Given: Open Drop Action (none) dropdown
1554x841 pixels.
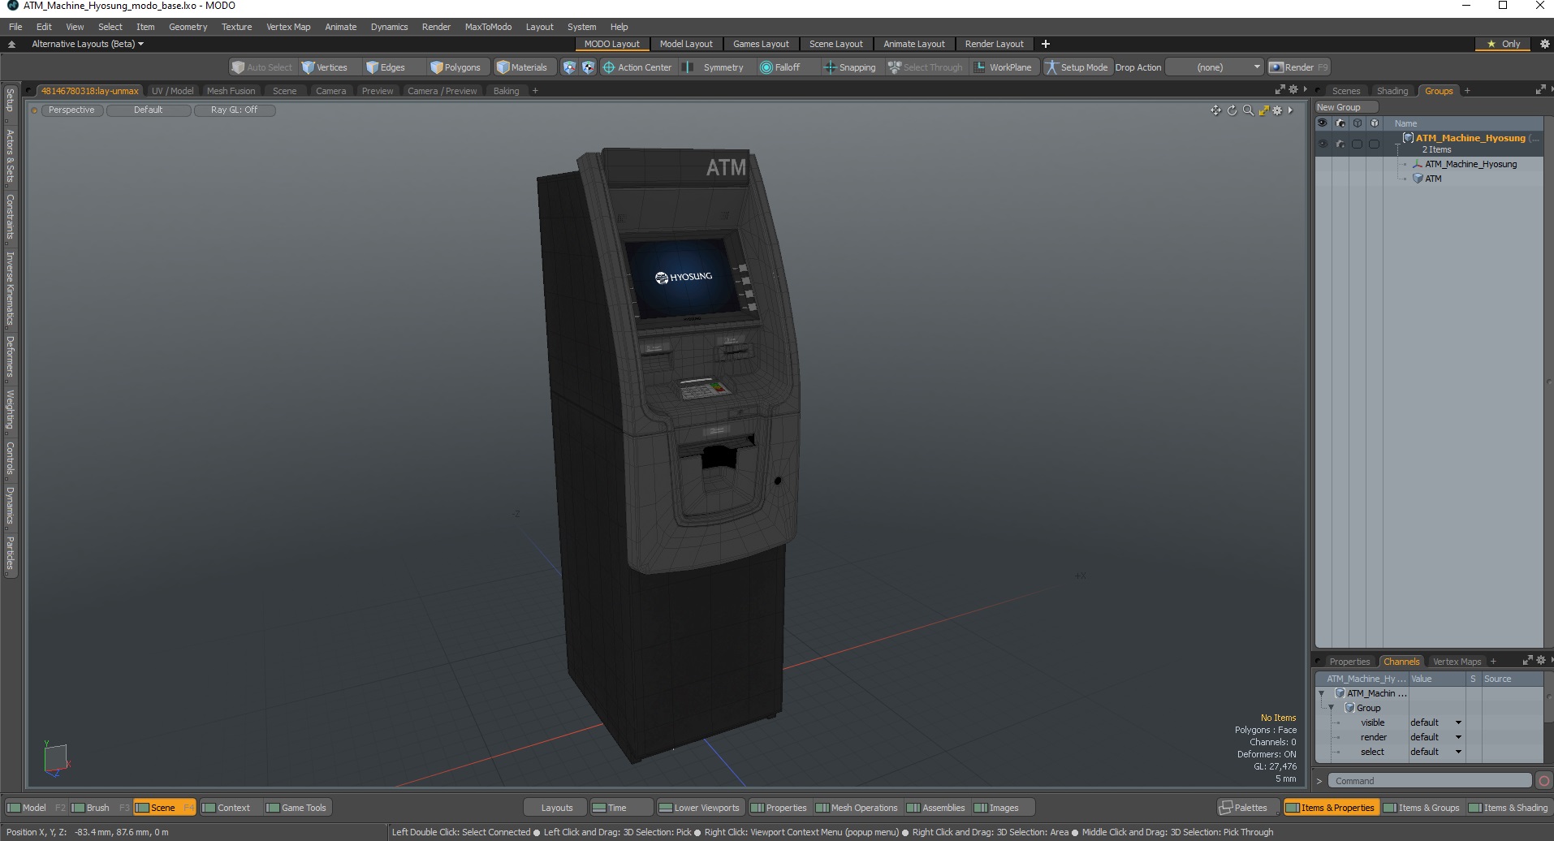Looking at the screenshot, I should coord(1215,67).
